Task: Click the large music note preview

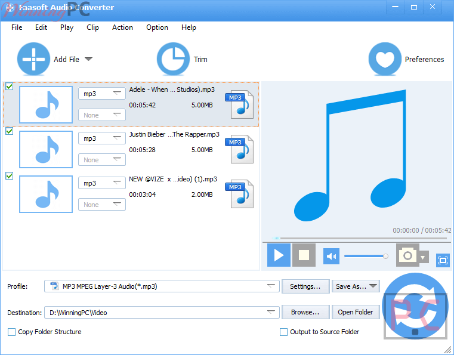Action: [x=350, y=156]
